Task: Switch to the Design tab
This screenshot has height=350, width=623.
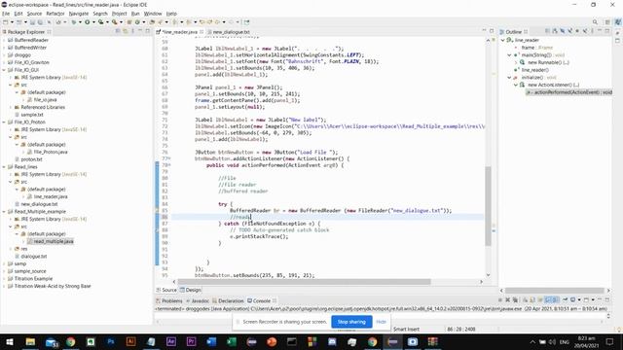Action: point(191,290)
